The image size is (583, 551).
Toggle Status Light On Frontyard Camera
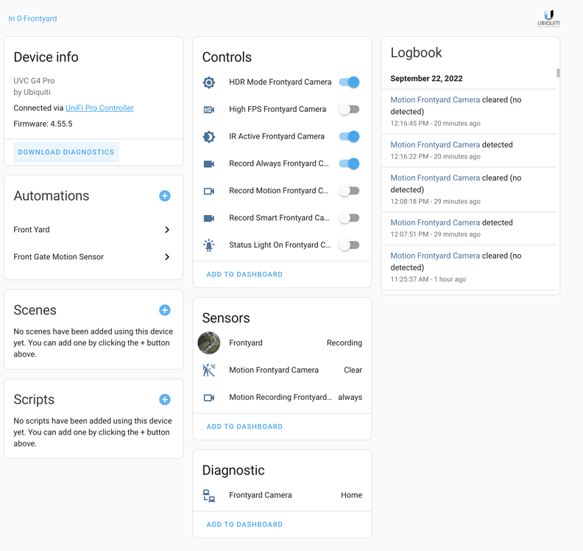coord(349,245)
